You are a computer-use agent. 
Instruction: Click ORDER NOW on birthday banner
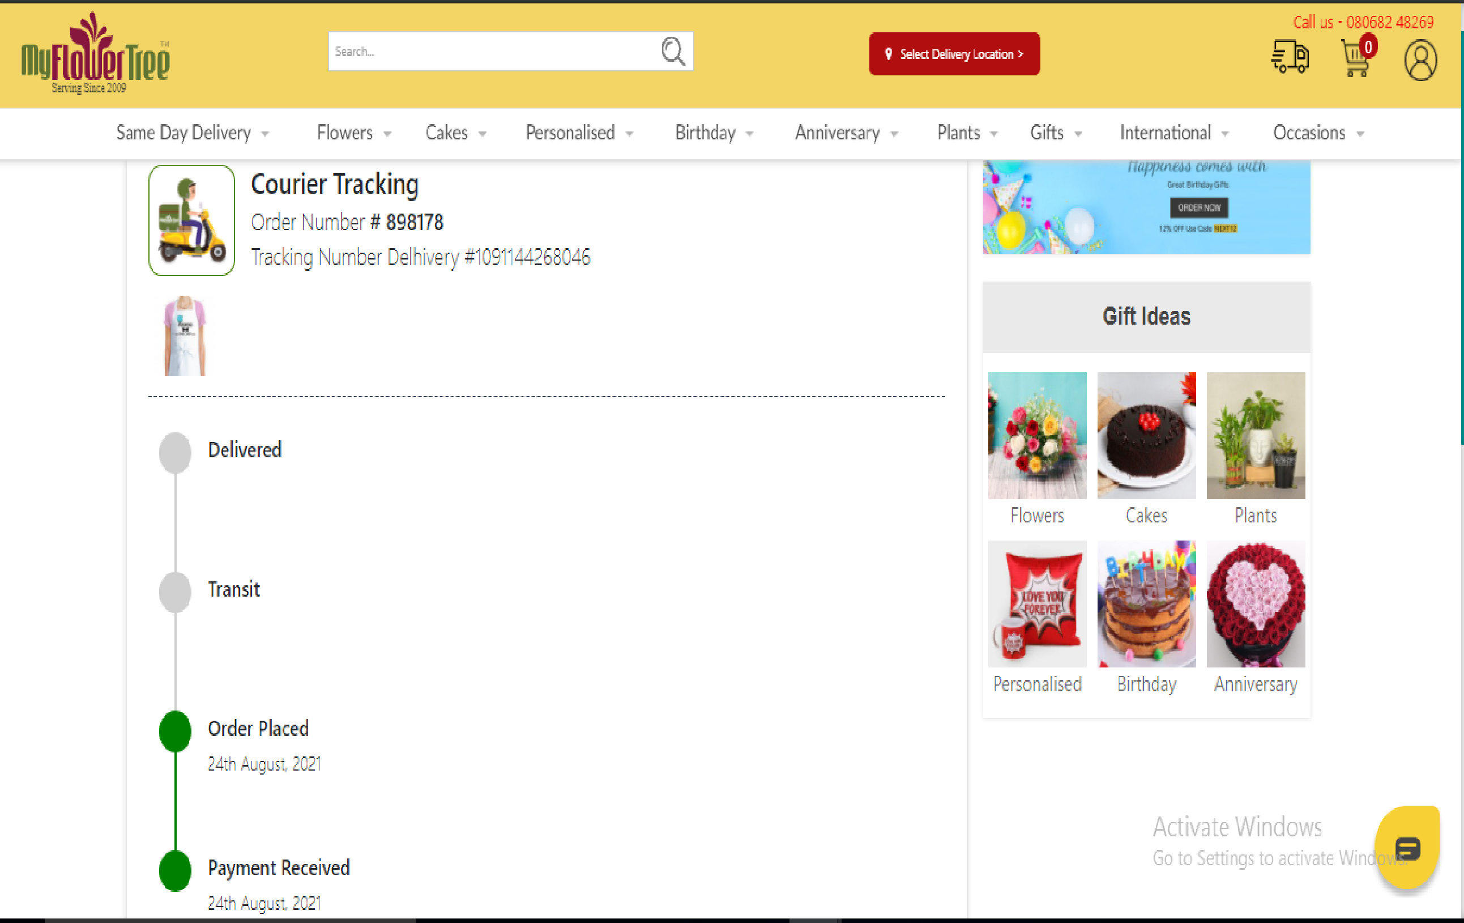click(x=1199, y=207)
